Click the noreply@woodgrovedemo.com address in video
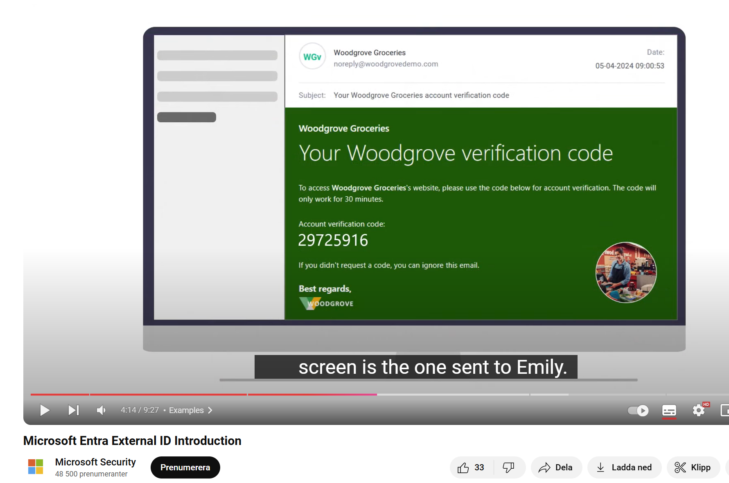The width and height of the screenshot is (729, 483). pos(386,64)
